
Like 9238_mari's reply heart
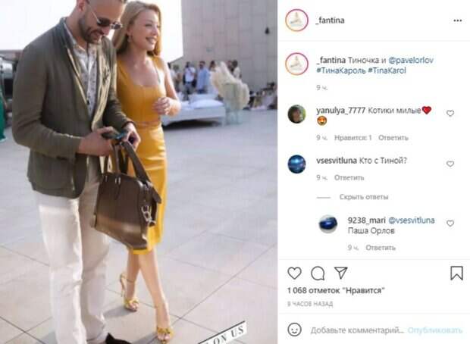coord(450,224)
